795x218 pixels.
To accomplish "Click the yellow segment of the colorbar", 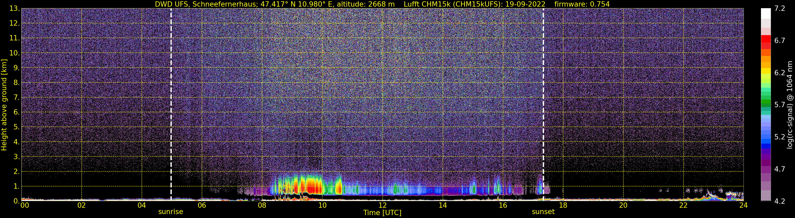I will pyautogui.click(x=766, y=71).
